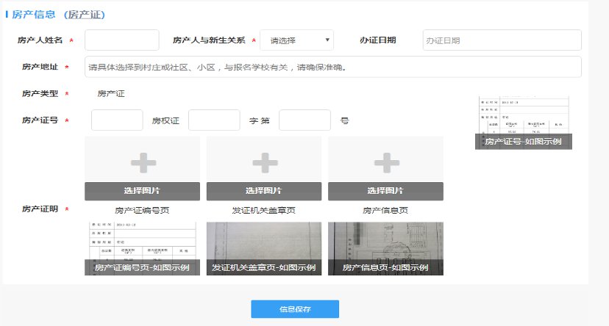Click plus icon above 房产信息页
This screenshot has height=326, width=609.
(x=385, y=162)
